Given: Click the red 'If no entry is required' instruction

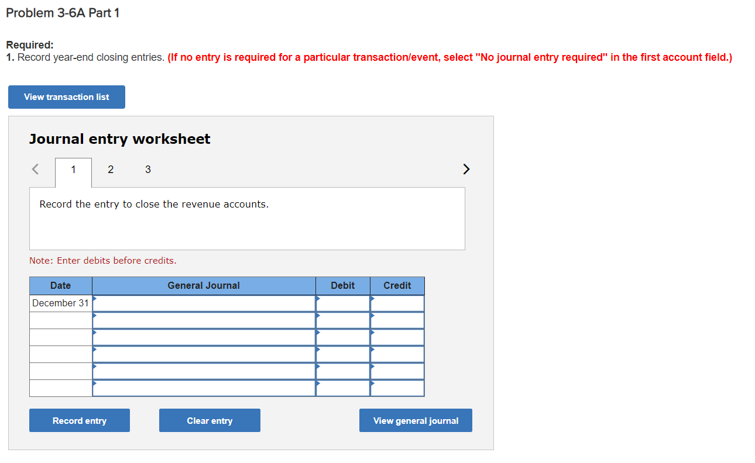Looking at the screenshot, I should click(449, 57).
